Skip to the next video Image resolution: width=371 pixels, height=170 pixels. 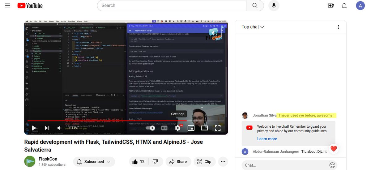47,128
